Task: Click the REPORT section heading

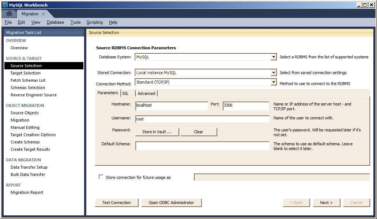Action: 13,185
